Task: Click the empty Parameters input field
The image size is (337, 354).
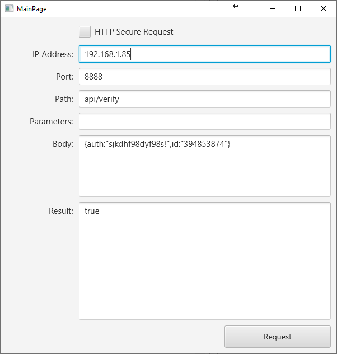Action: (205, 122)
